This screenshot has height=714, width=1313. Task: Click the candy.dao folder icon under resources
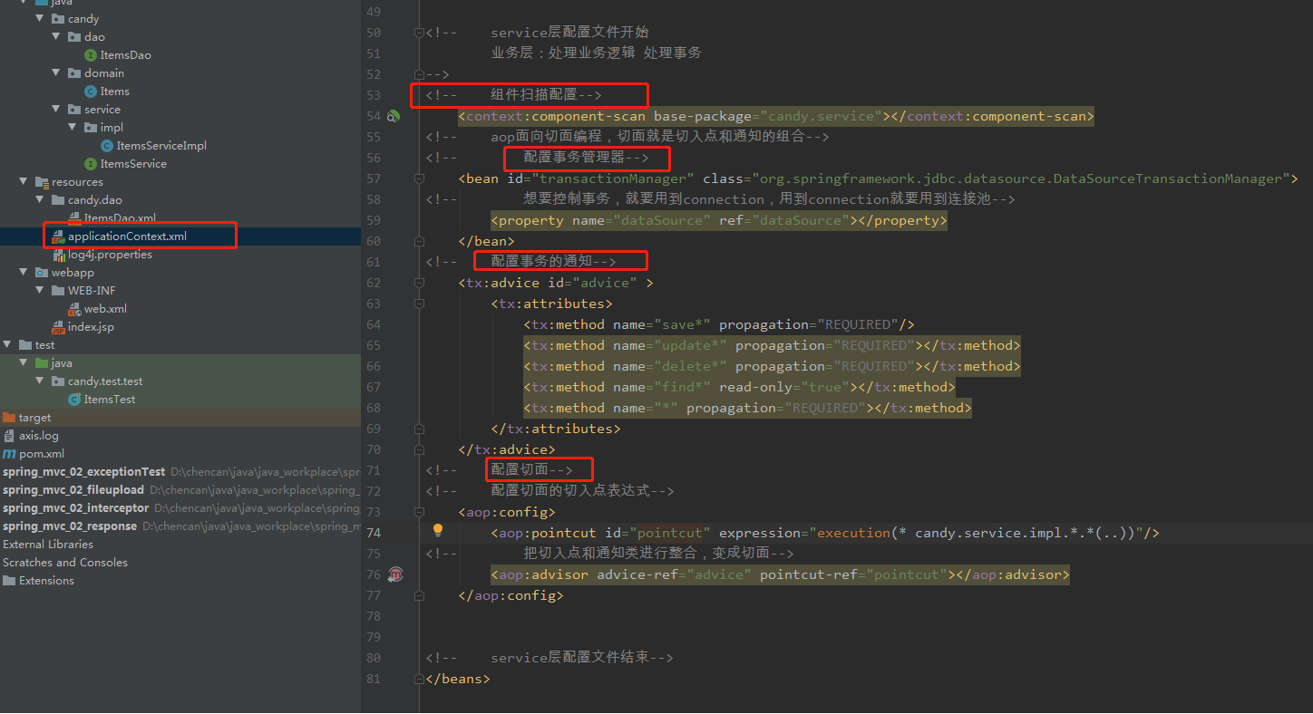click(58, 200)
